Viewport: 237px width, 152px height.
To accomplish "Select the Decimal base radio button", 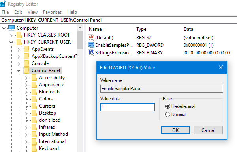I will (167, 115).
